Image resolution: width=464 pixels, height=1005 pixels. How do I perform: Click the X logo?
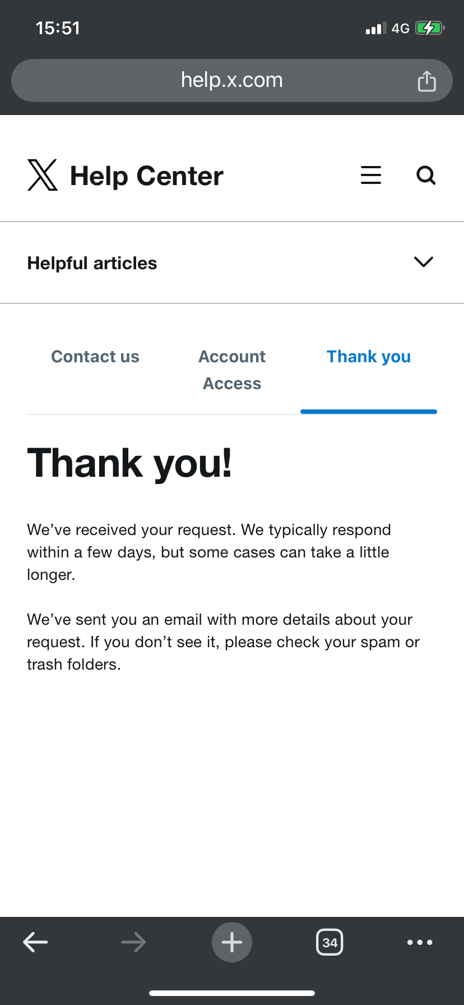click(x=43, y=175)
